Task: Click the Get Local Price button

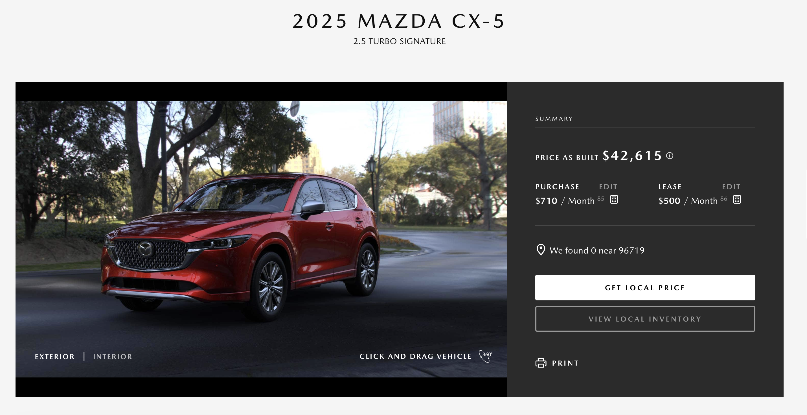Action: pyautogui.click(x=645, y=287)
